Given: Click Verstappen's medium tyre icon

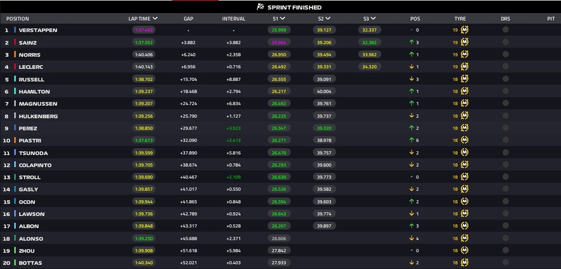Looking at the screenshot, I should [x=465, y=30].
